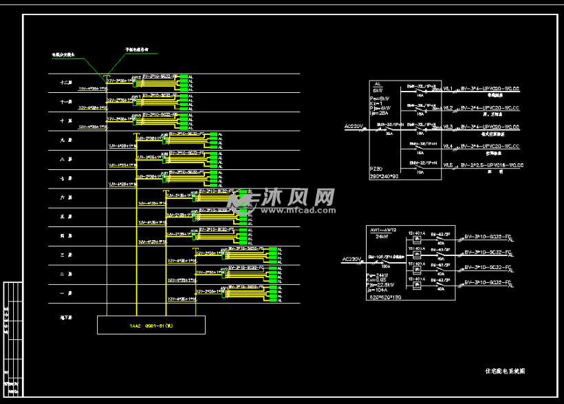
Task: Select the top BV-3*10-SC32-FC outgoing cable label
Action: coord(488,237)
